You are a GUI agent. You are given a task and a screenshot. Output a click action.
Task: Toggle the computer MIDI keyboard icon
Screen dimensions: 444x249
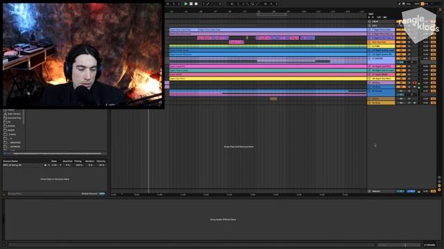click(x=404, y=4)
